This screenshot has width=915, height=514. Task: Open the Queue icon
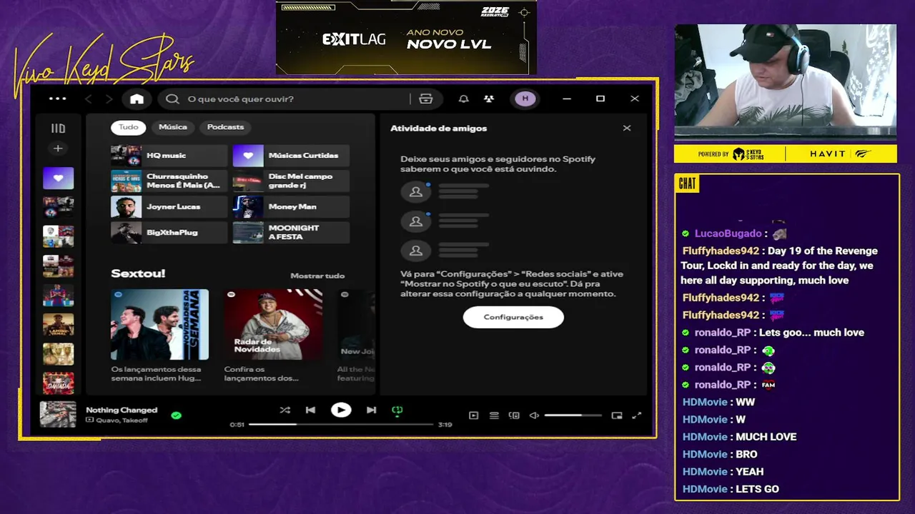494,415
